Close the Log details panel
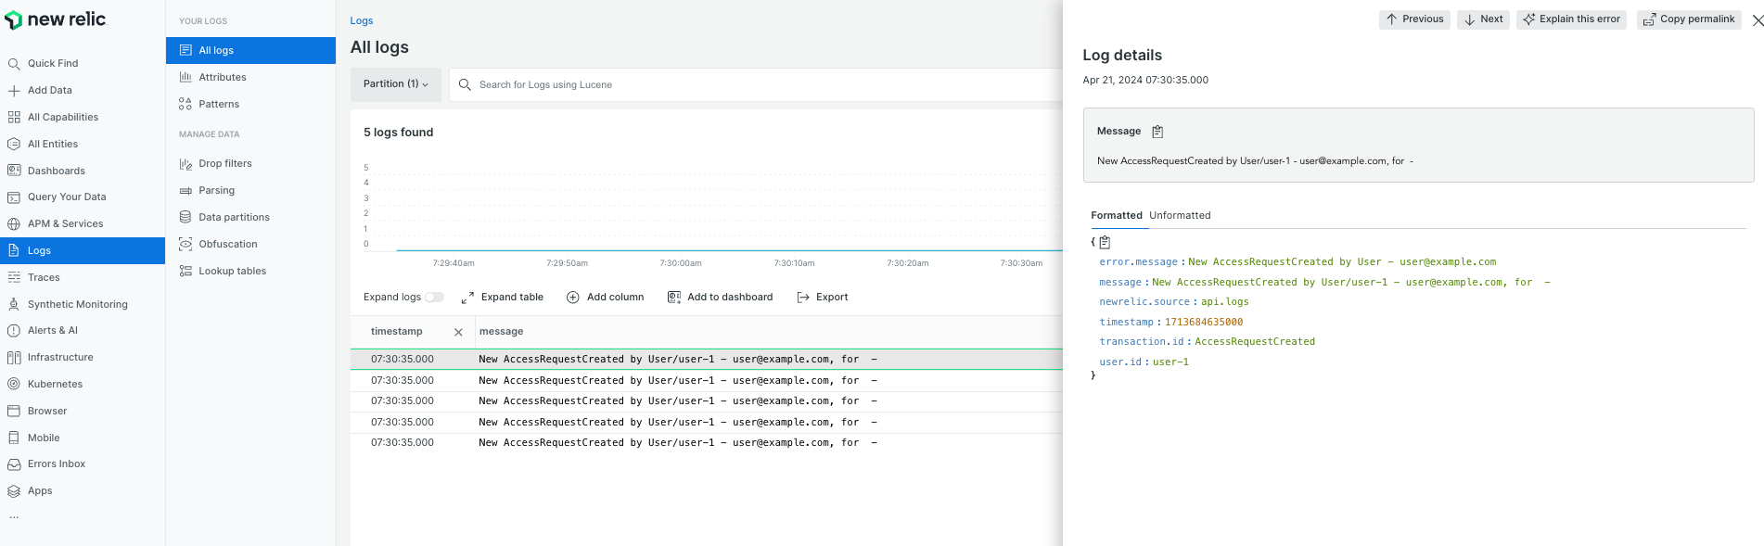The width and height of the screenshot is (1764, 546). pos(1758,20)
